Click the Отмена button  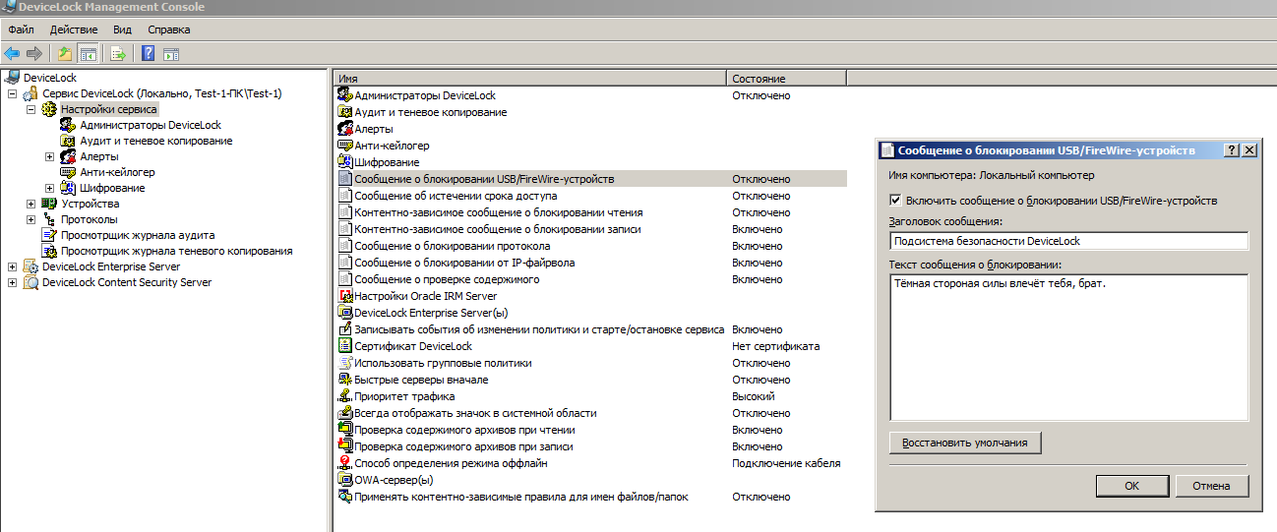1211,486
